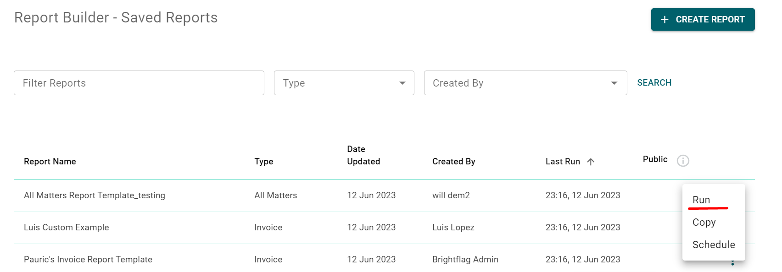This screenshot has height=272, width=782.
Task: Click the Brightflag Admin creator cell
Action: pyautogui.click(x=465, y=260)
